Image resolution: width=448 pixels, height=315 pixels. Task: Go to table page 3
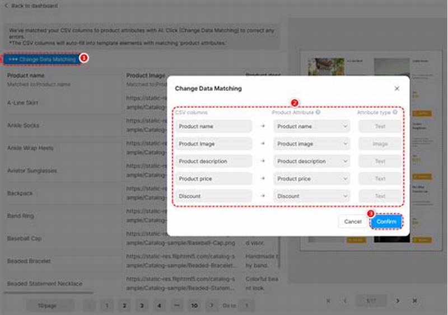[142, 305]
